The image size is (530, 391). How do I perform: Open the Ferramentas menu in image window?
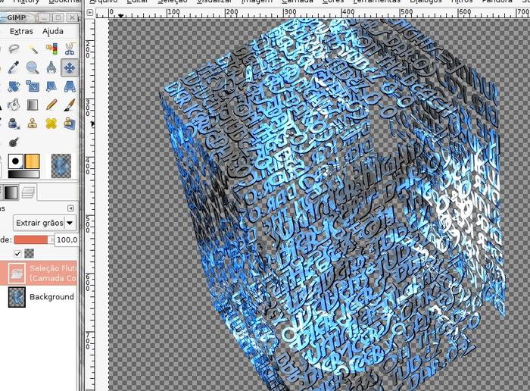click(x=376, y=2)
